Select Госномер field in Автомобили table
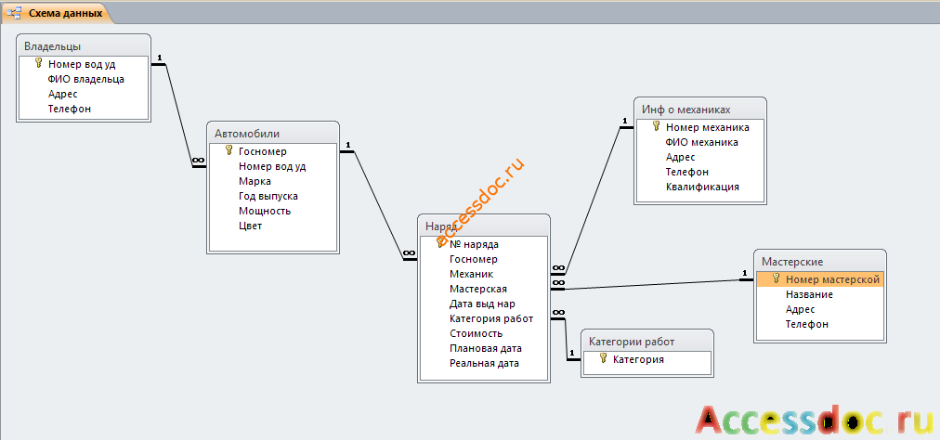 (x=273, y=151)
